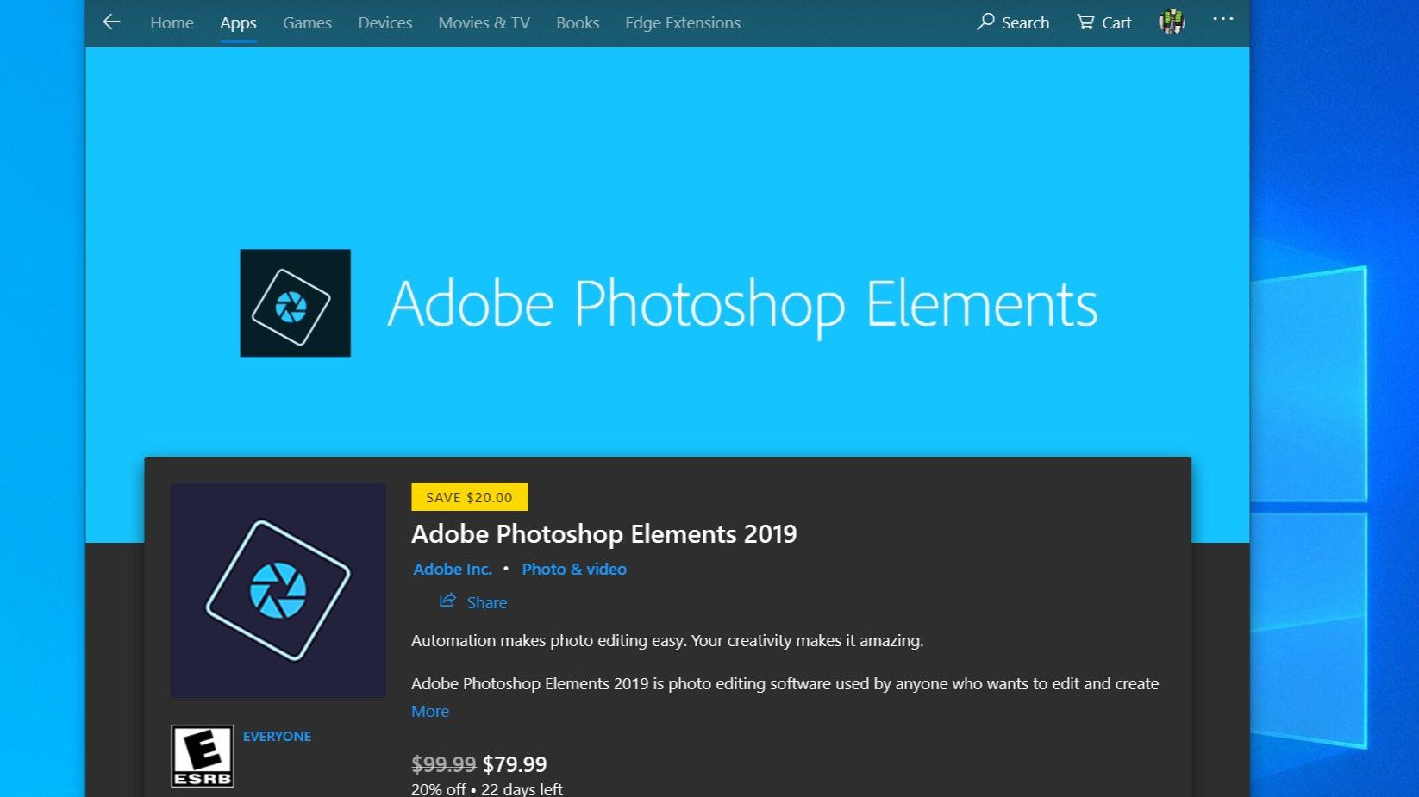Click the Share arrow icon
The image size is (1419, 797).
(x=447, y=601)
